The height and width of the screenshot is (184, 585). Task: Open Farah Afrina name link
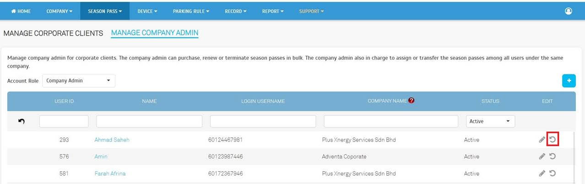click(x=110, y=173)
